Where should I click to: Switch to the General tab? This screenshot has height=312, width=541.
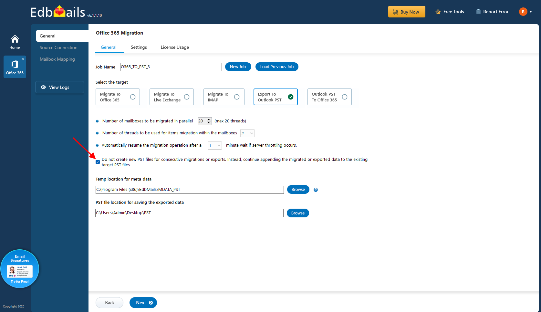(x=109, y=47)
